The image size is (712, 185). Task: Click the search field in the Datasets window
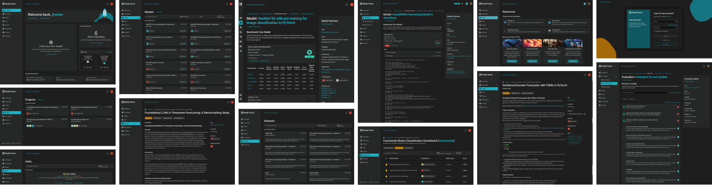[x=289, y=125]
